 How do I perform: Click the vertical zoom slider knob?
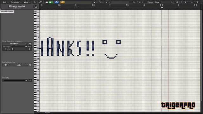[186, 2]
